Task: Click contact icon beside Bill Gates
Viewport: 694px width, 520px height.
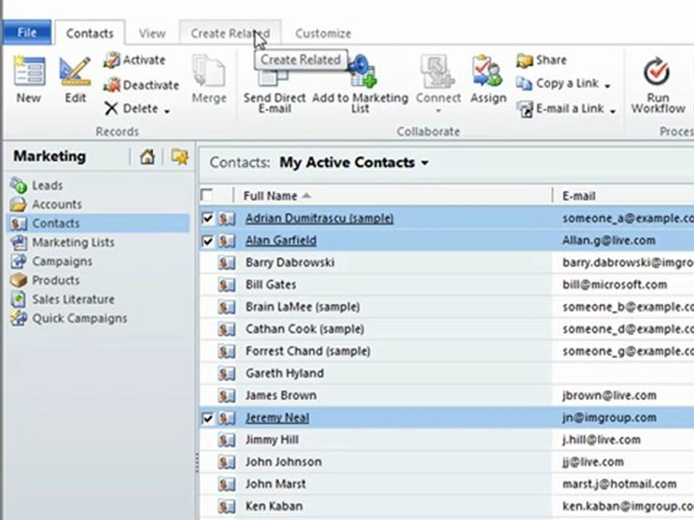Action: 226,285
